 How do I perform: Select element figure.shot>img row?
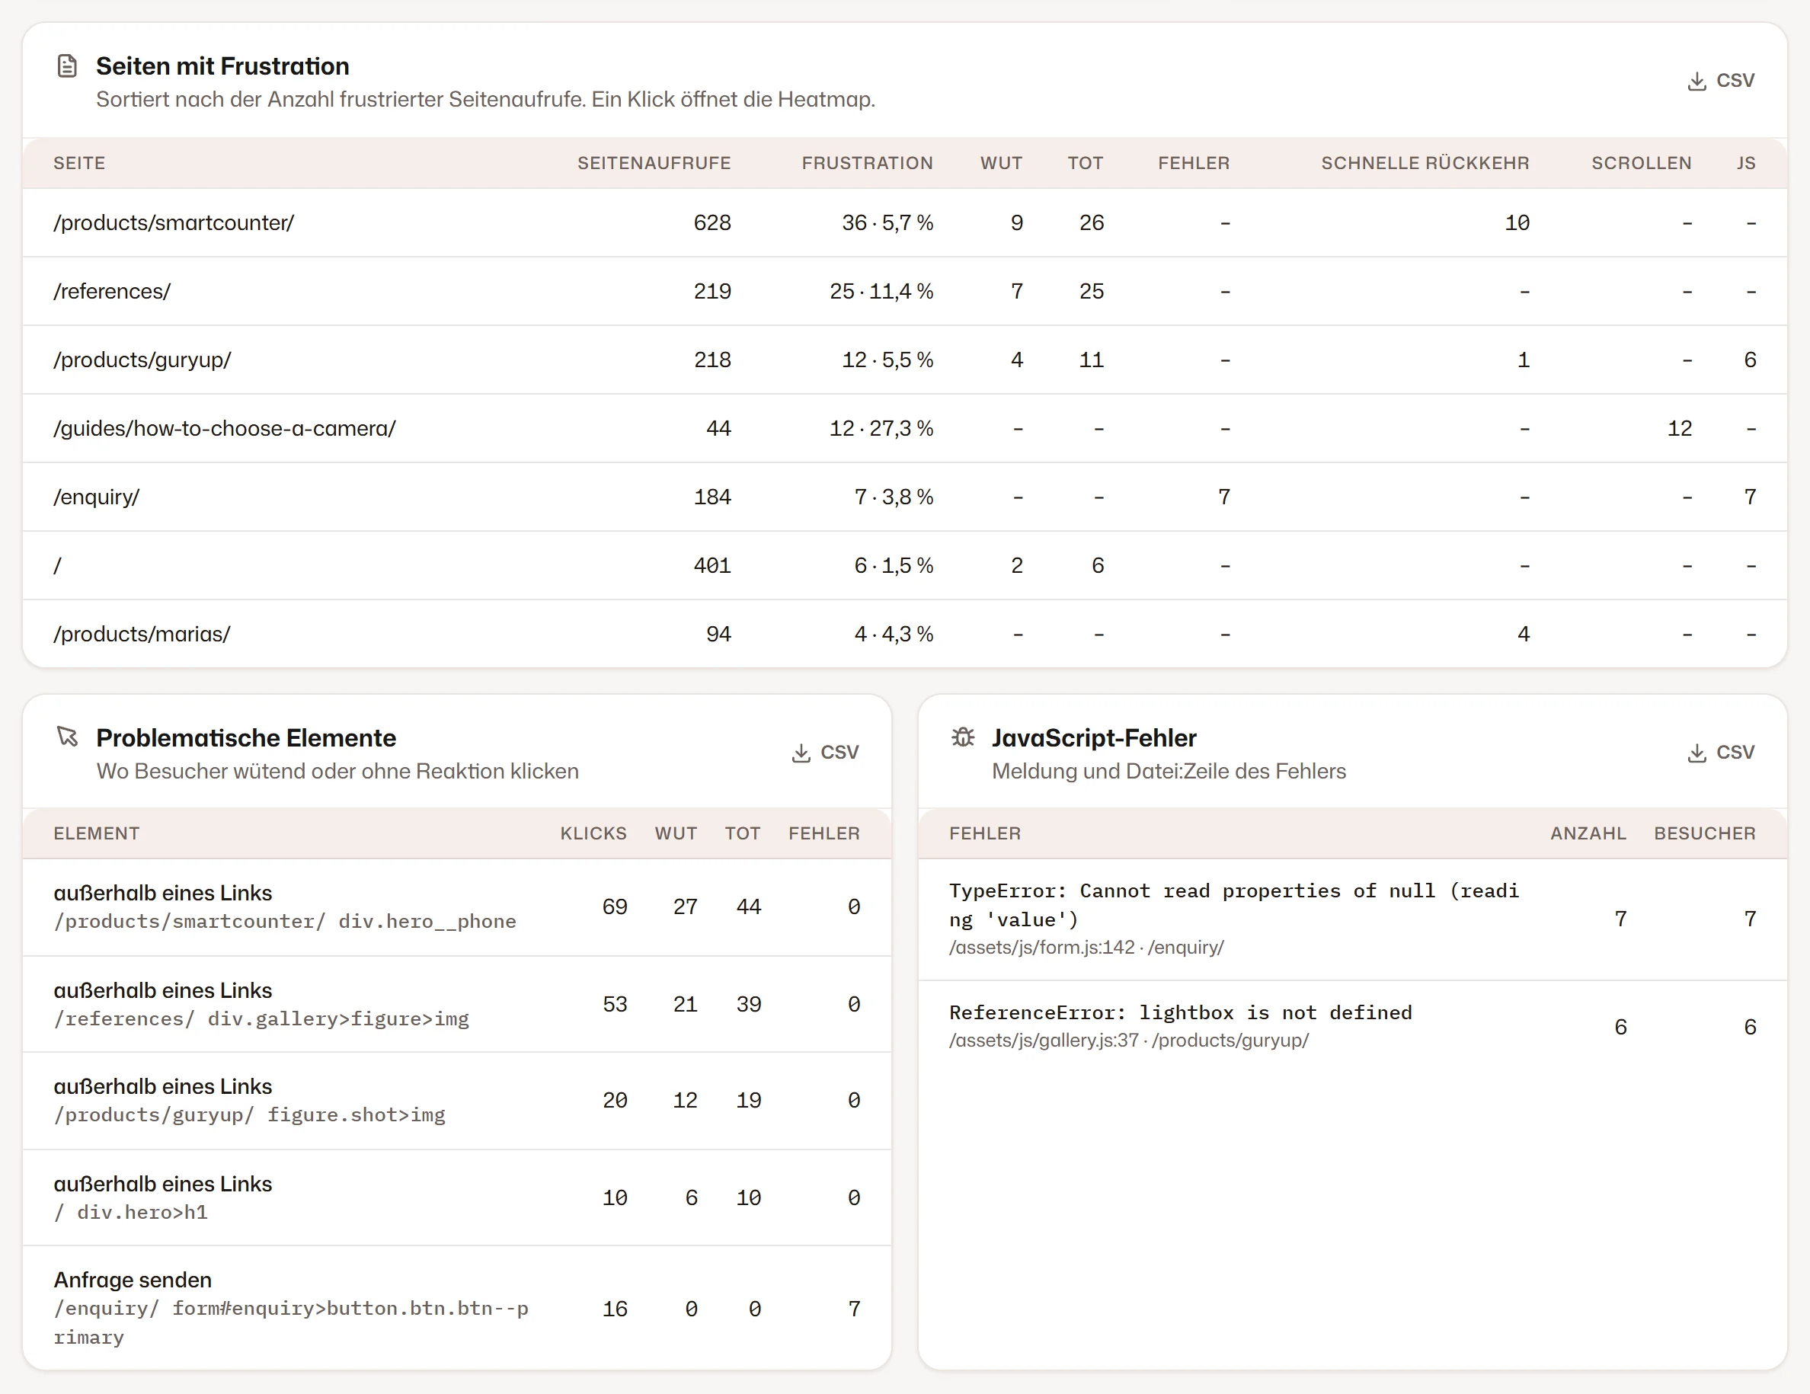pyautogui.click(x=458, y=1101)
